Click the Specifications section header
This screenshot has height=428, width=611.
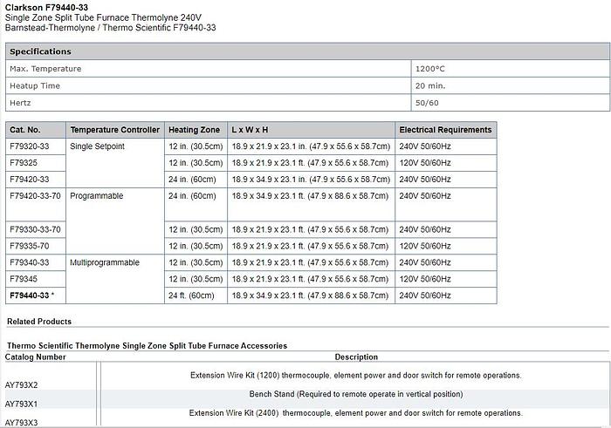tap(40, 51)
